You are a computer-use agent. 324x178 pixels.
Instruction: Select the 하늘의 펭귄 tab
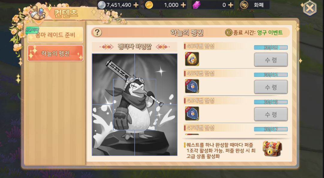[55, 54]
